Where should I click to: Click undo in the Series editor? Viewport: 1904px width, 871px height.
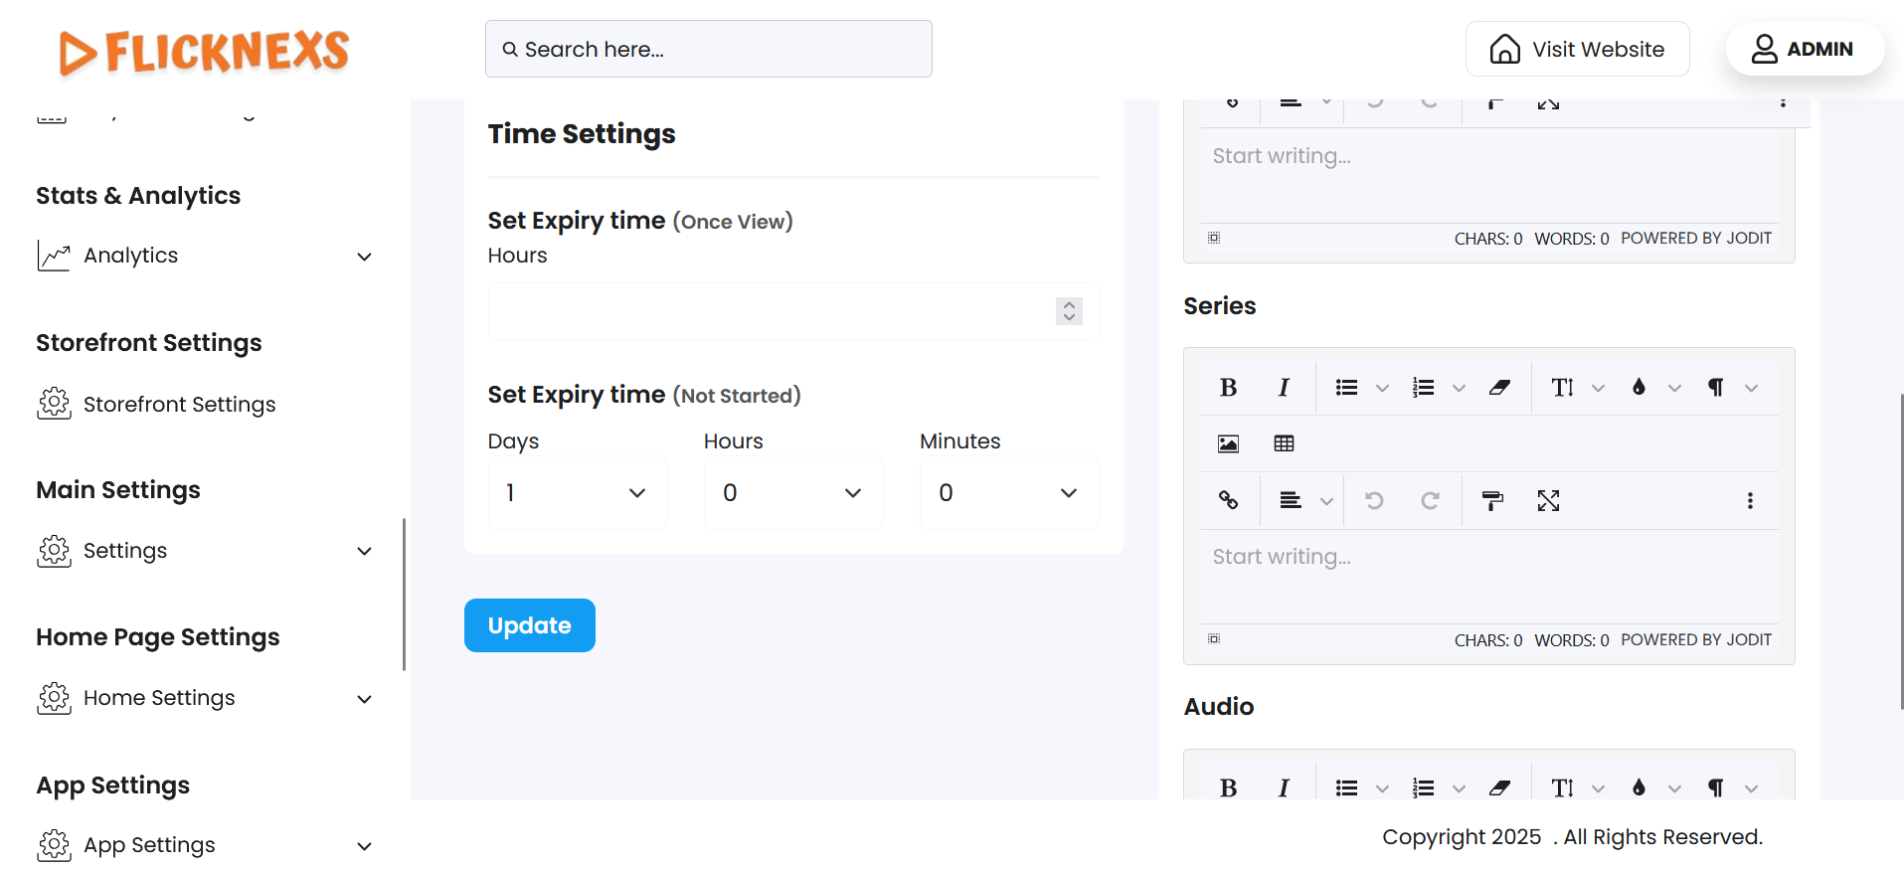pos(1374,500)
